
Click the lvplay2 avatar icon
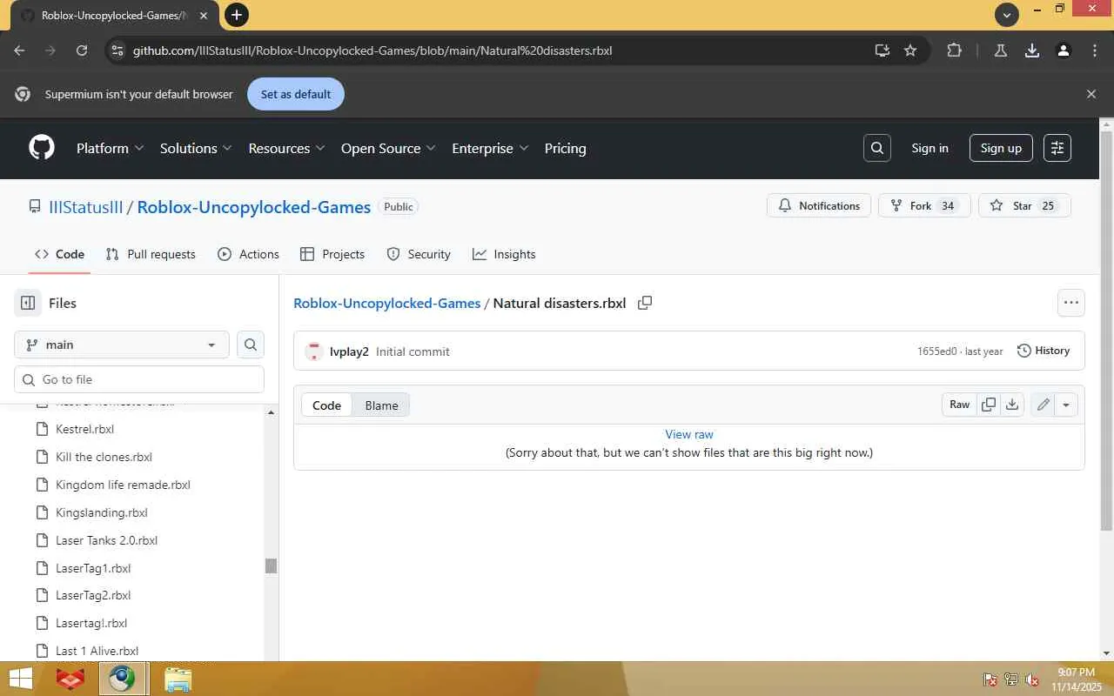click(x=314, y=351)
